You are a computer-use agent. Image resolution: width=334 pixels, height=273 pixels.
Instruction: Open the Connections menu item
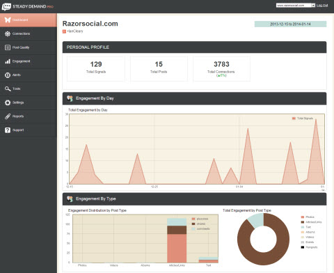pos(29,34)
